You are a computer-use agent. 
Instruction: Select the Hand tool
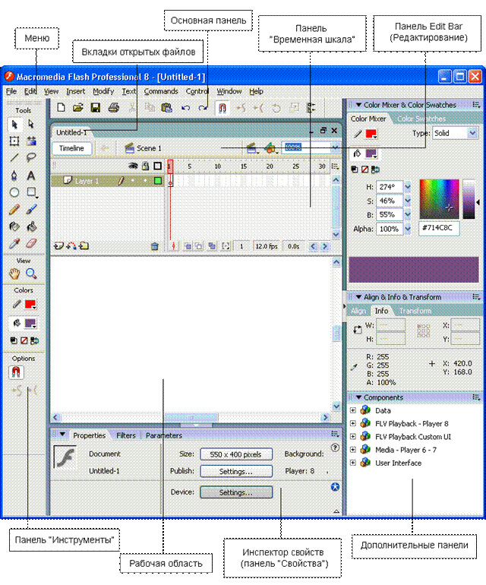[x=14, y=274]
